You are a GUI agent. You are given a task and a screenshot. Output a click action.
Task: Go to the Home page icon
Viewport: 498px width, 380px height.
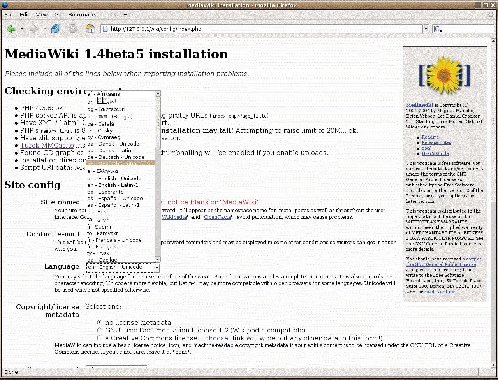click(90, 29)
